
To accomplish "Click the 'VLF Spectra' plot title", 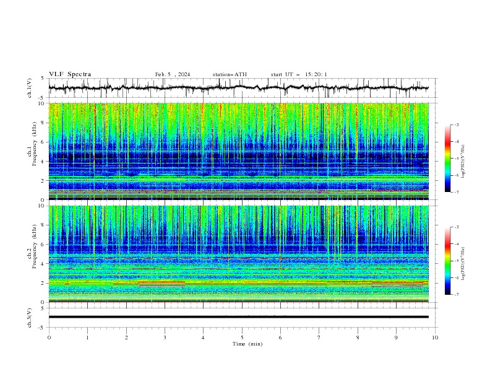I will point(70,74).
